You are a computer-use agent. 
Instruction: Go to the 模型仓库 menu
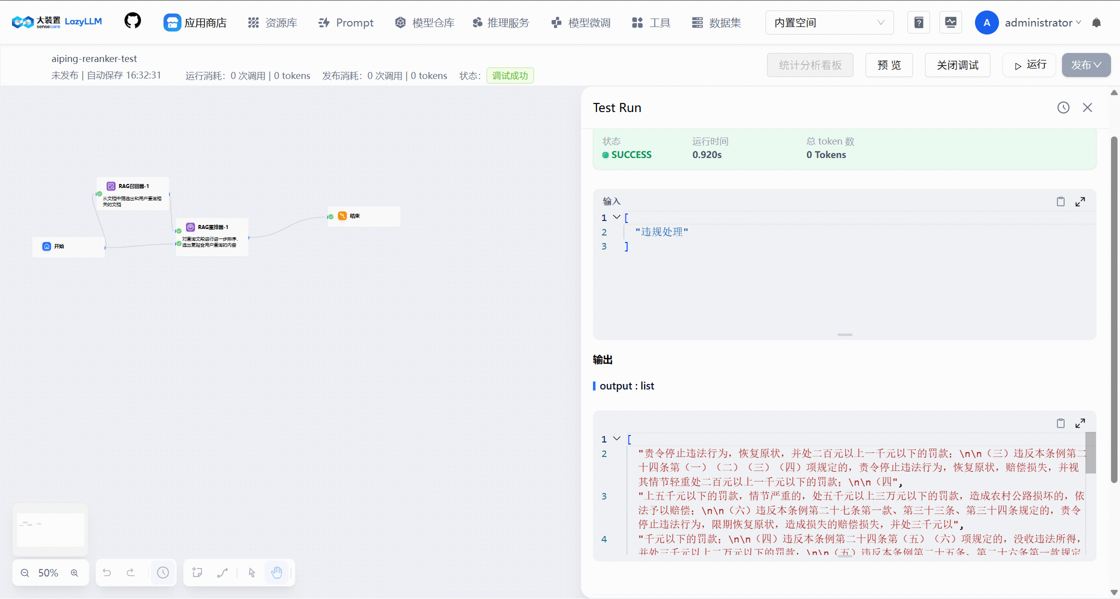pyautogui.click(x=424, y=22)
